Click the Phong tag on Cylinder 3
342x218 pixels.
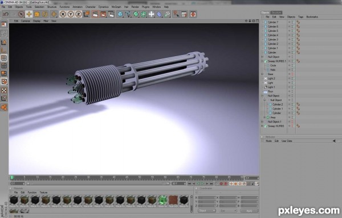coord(298,40)
